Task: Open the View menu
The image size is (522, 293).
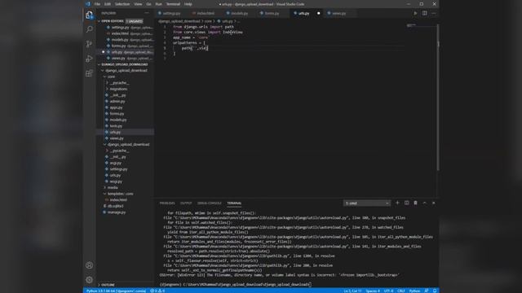Action: pos(138,4)
